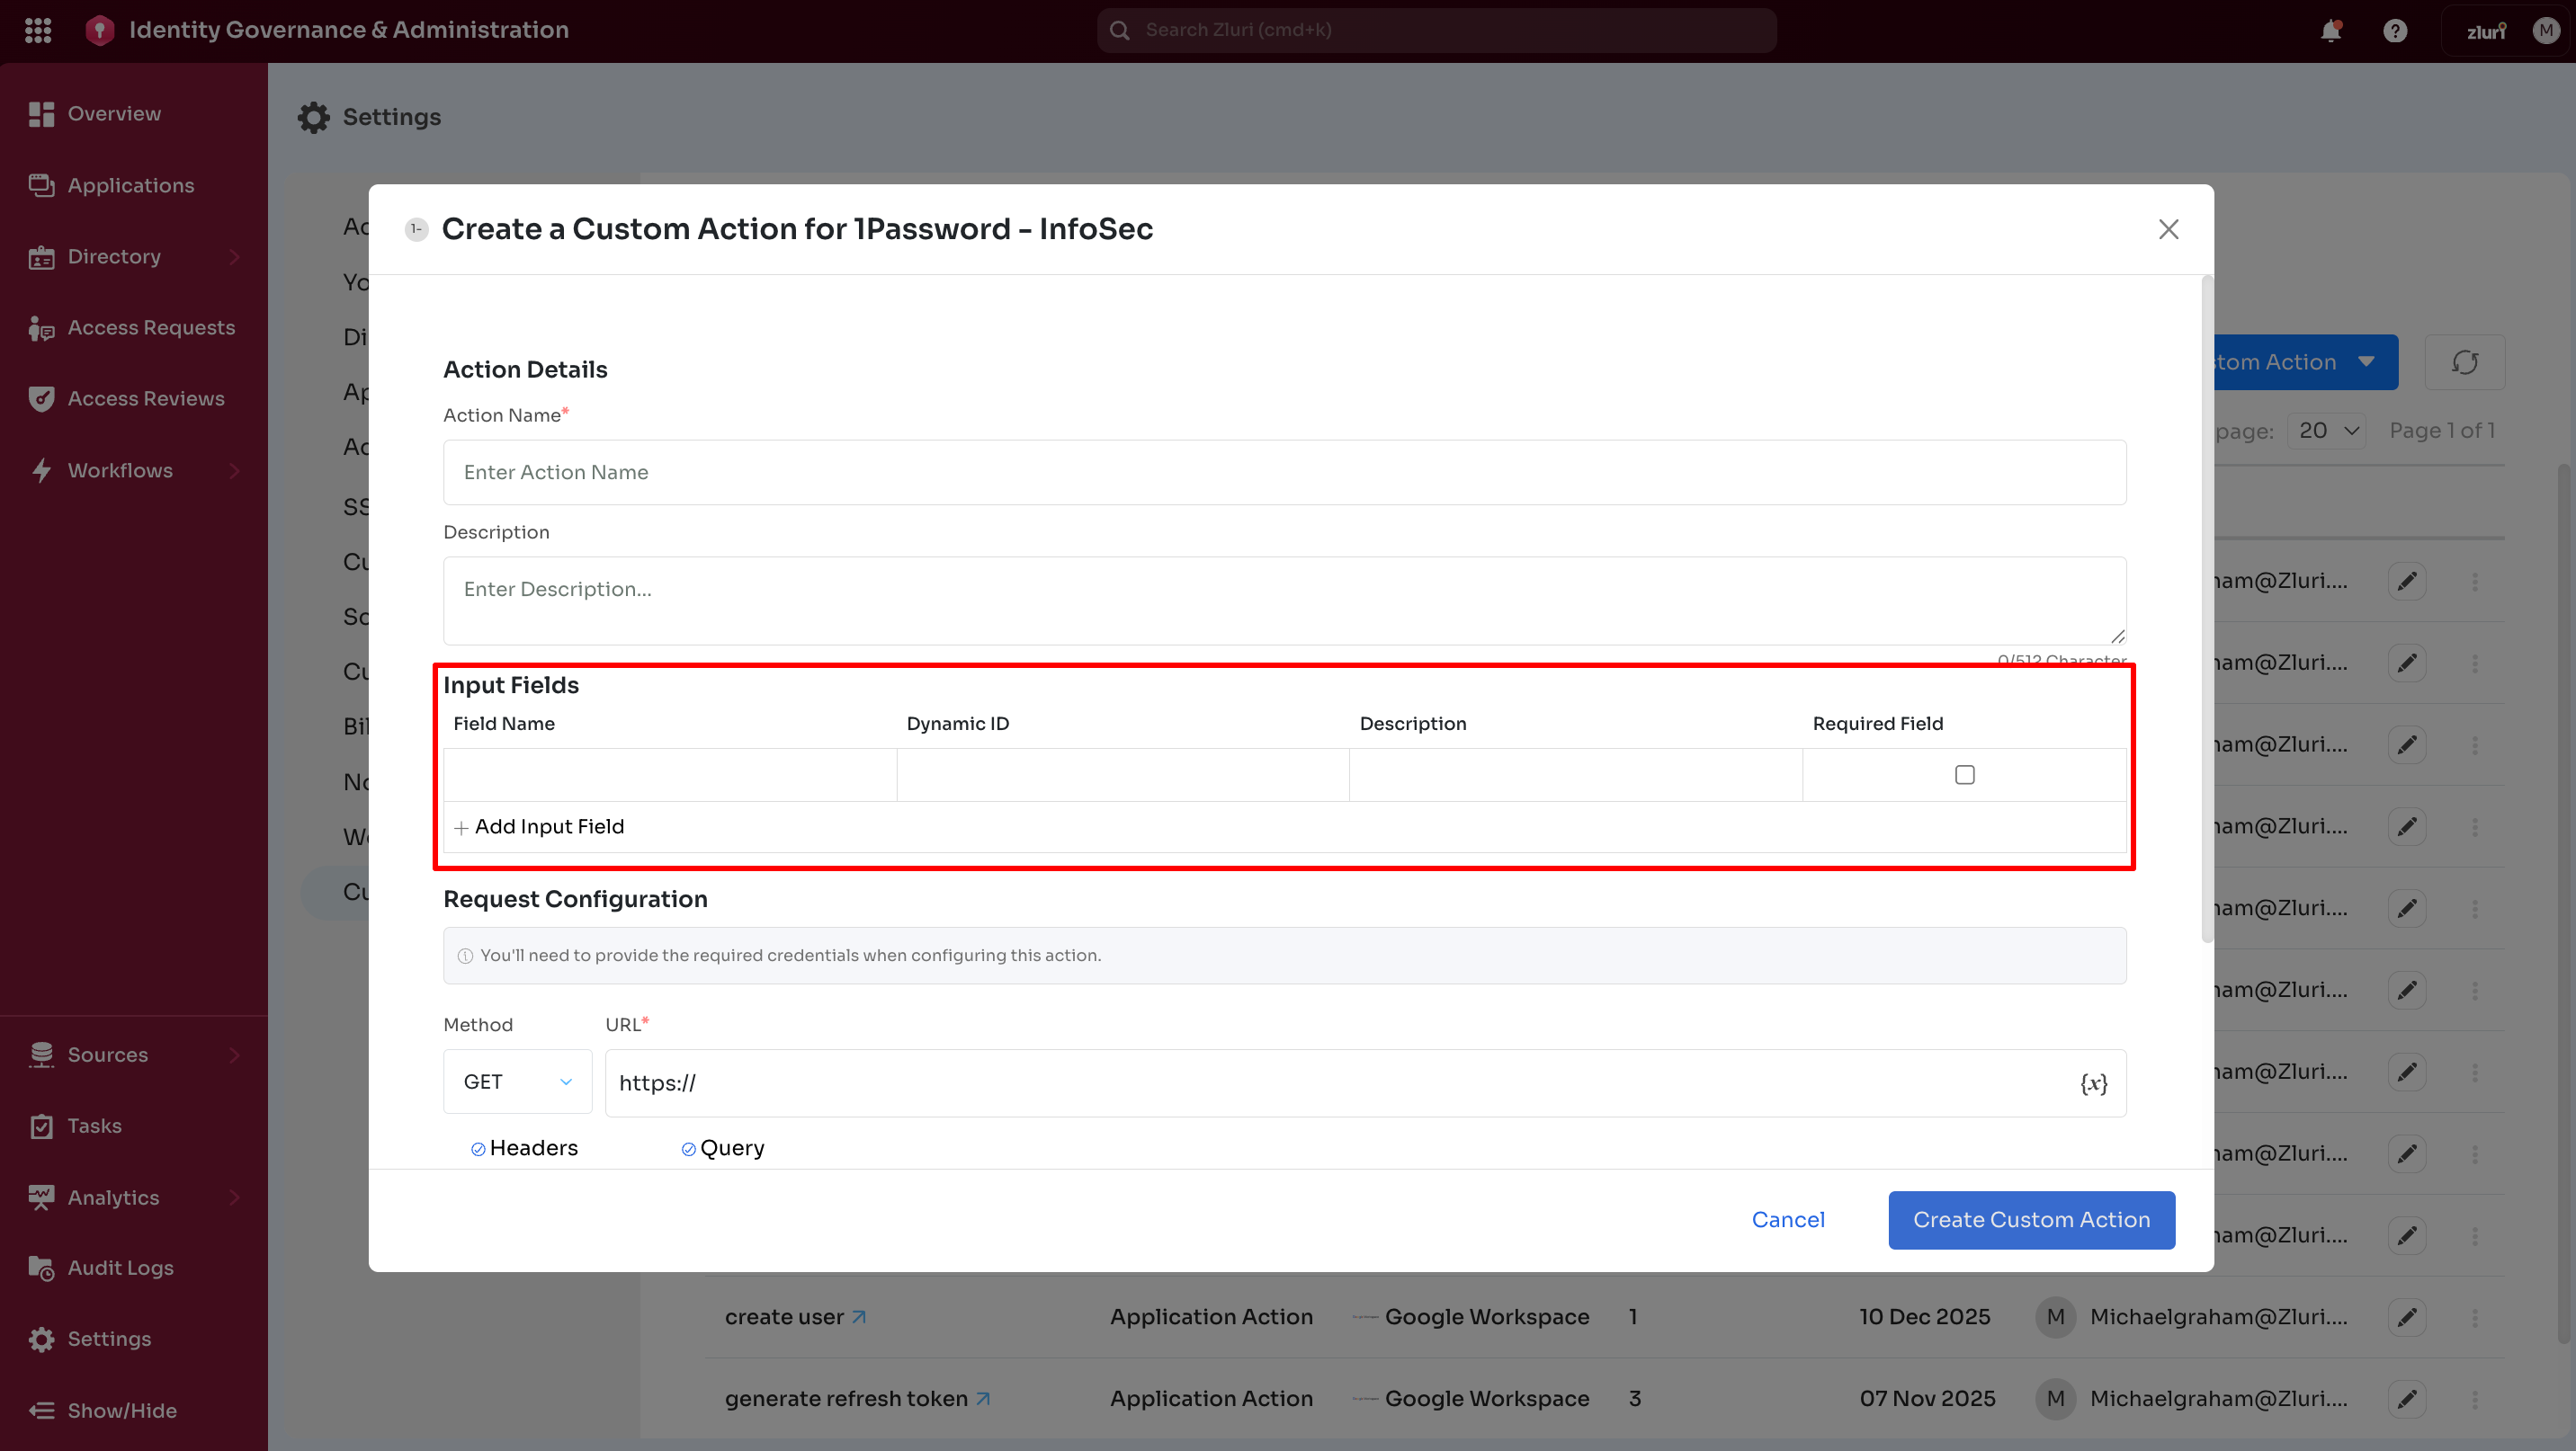The width and height of the screenshot is (2576, 1451).
Task: Expand the Workflows sidebar submenu
Action: click(x=234, y=471)
